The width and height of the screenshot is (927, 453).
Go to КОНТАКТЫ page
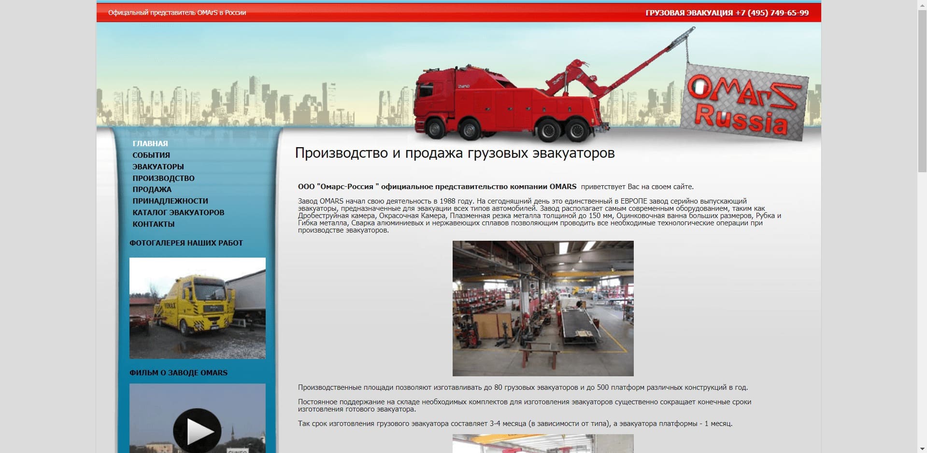coord(154,224)
